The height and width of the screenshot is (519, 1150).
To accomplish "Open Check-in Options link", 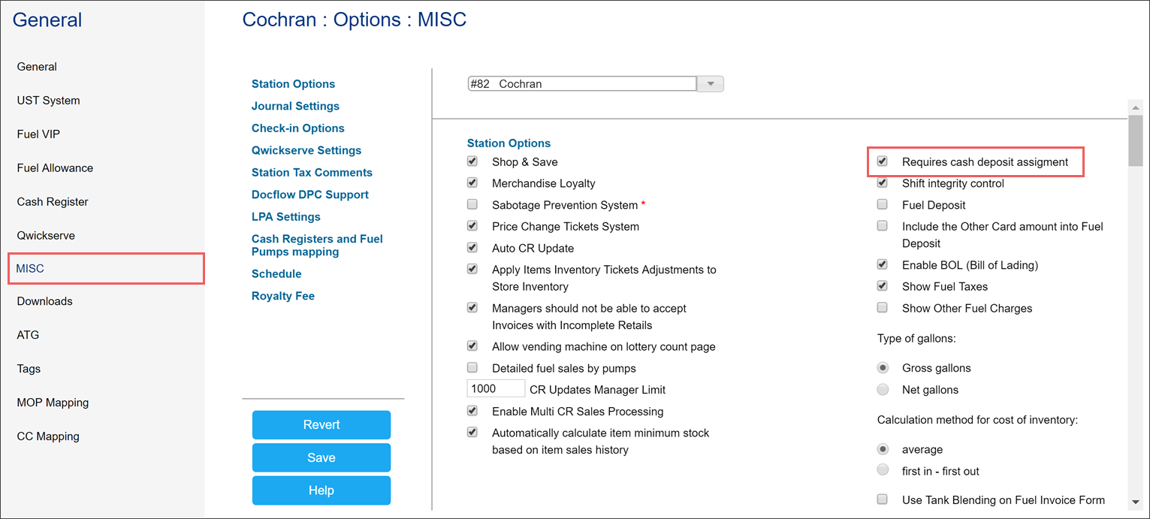I will pyautogui.click(x=298, y=128).
